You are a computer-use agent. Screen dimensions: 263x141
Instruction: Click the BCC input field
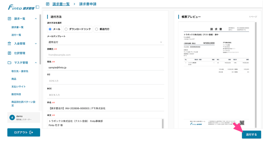106,95
